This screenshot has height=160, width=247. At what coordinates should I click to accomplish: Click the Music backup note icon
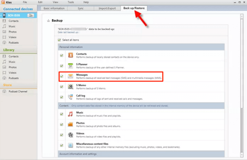point(71,114)
